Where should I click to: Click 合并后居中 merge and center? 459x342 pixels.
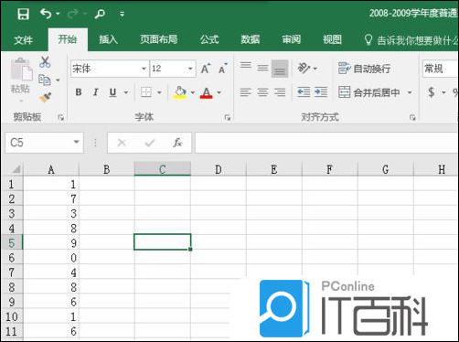(368, 92)
